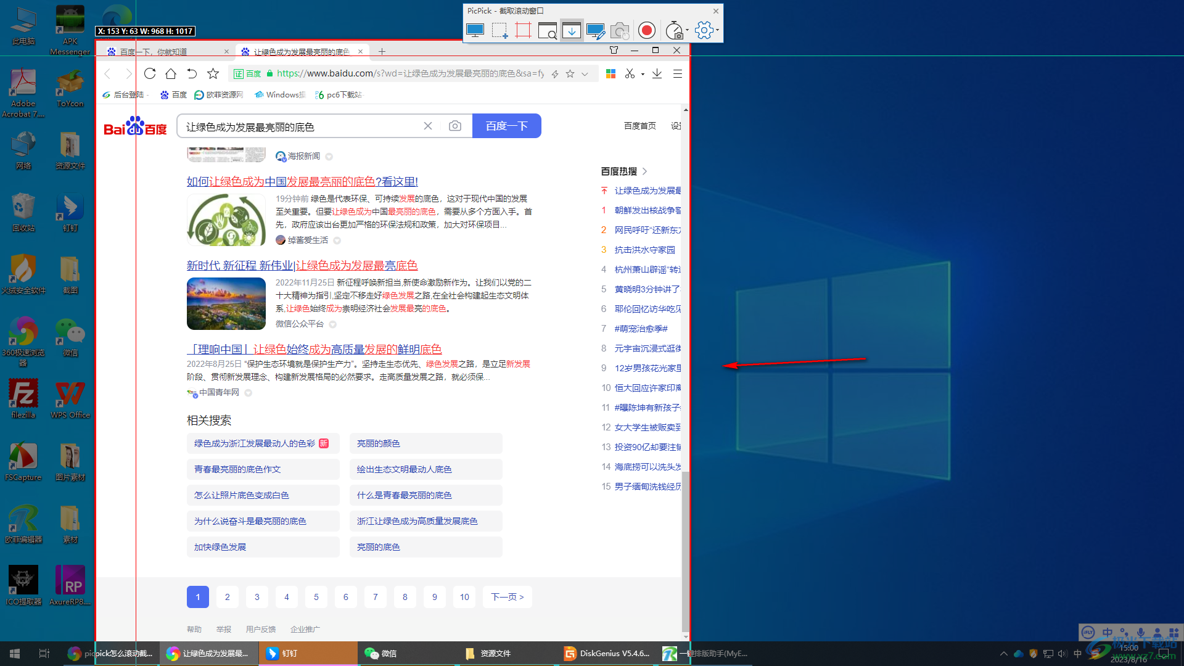Select PicPick fixed region capture tool
This screenshot has height=666, width=1184.
[x=523, y=30]
